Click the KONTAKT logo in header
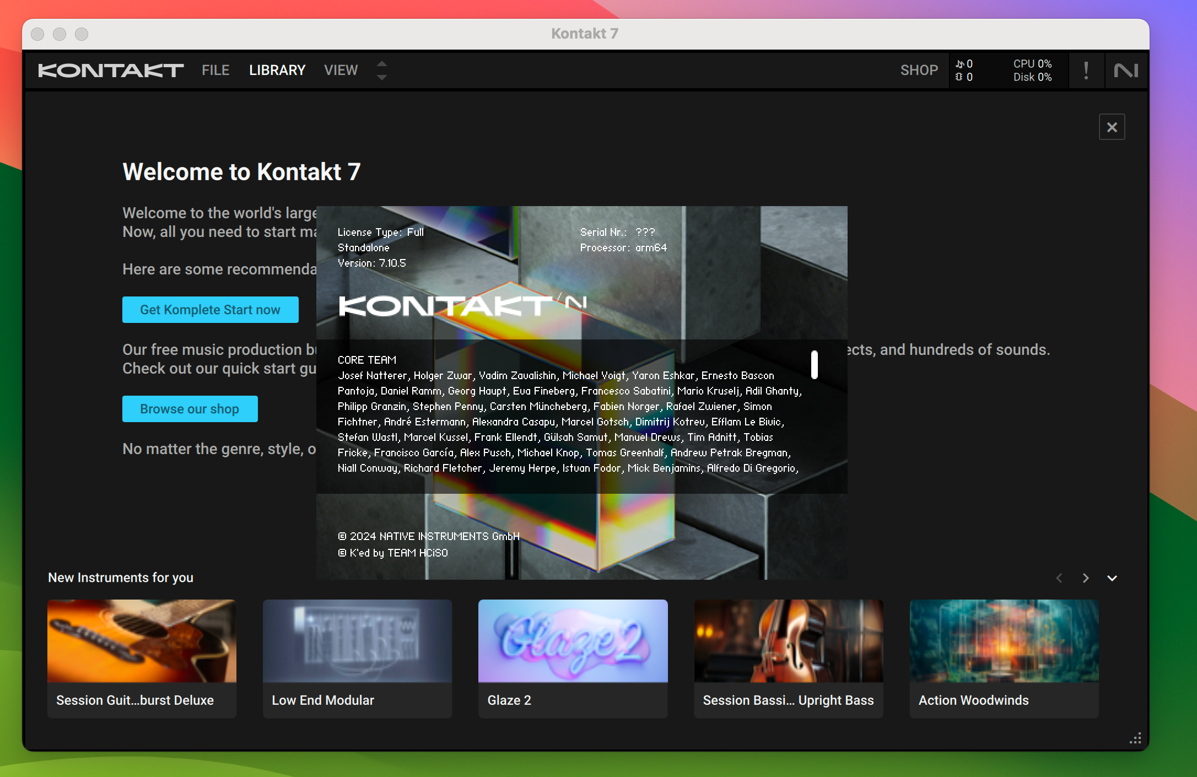Viewport: 1197px width, 777px height. tap(111, 71)
